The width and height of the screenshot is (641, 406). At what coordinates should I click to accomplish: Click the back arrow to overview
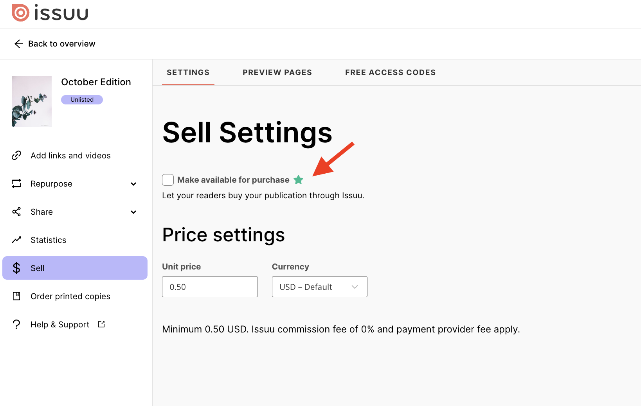tap(18, 44)
